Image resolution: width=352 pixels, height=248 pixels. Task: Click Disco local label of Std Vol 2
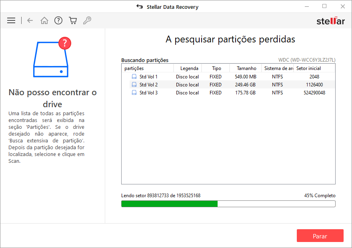tap(187, 85)
